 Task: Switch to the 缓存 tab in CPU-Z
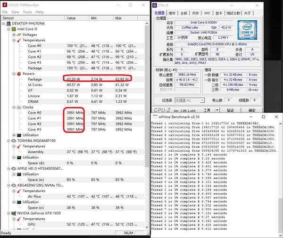tap(172, 13)
